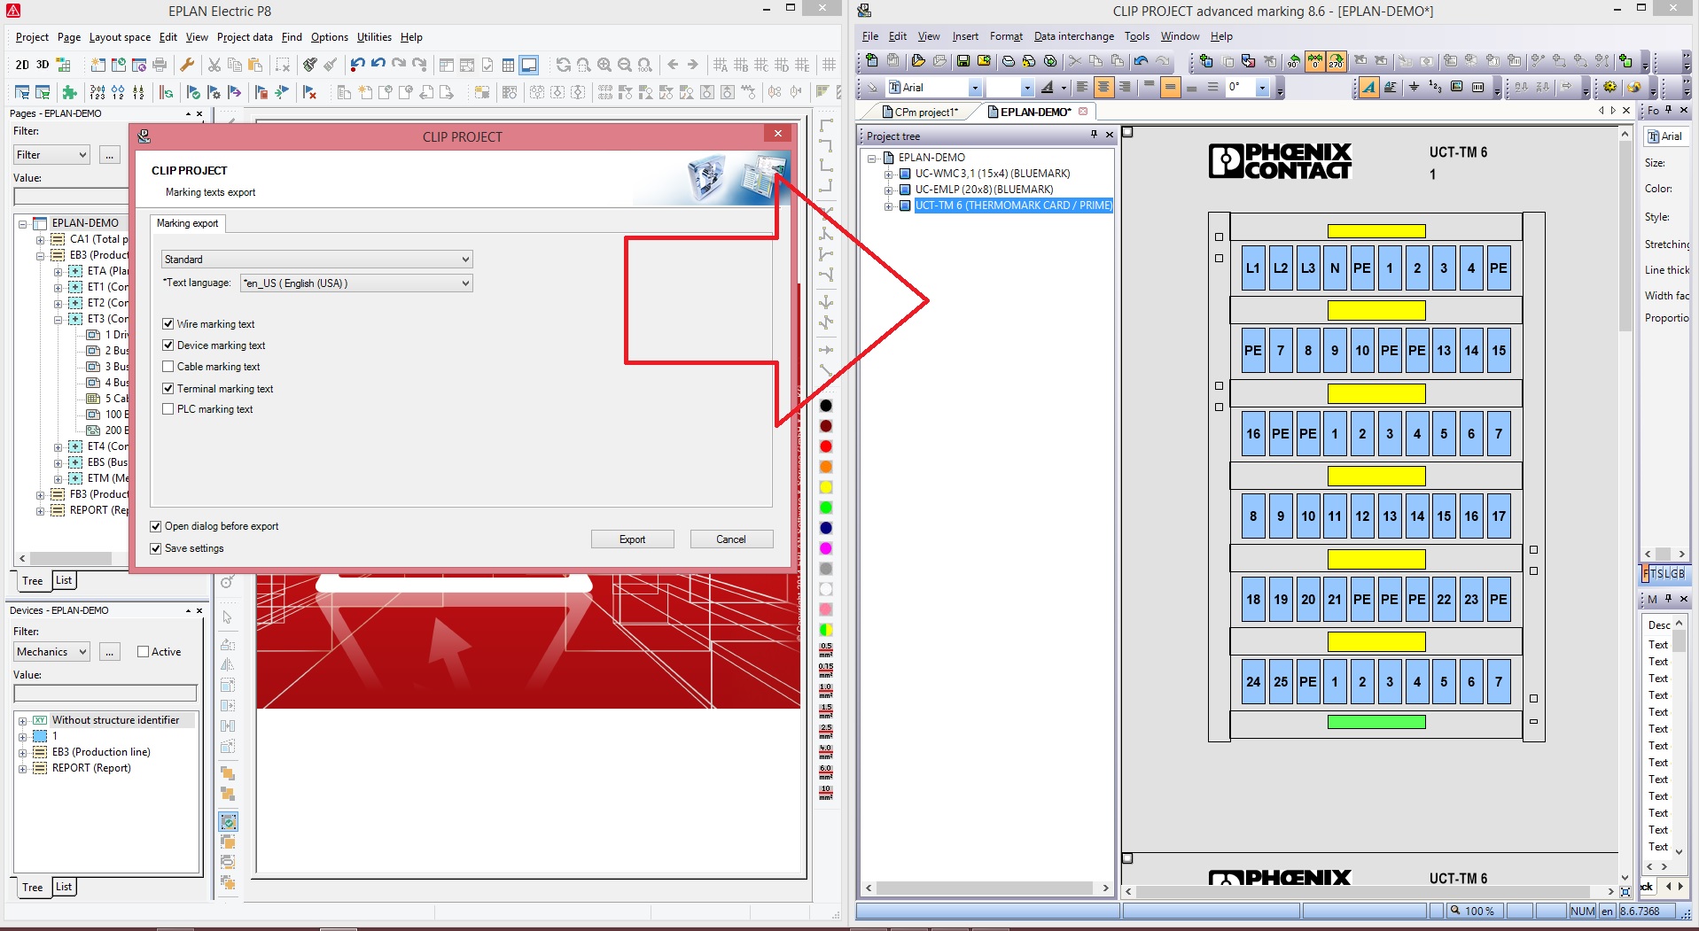Viewport: 1699px width, 931px height.
Task: Switch to List tab in Pages panel
Action: tap(64, 580)
